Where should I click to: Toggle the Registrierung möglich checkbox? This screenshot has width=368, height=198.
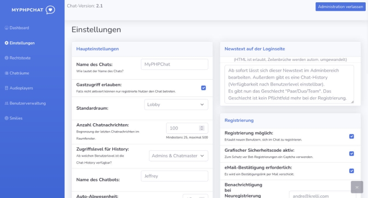(x=351, y=136)
